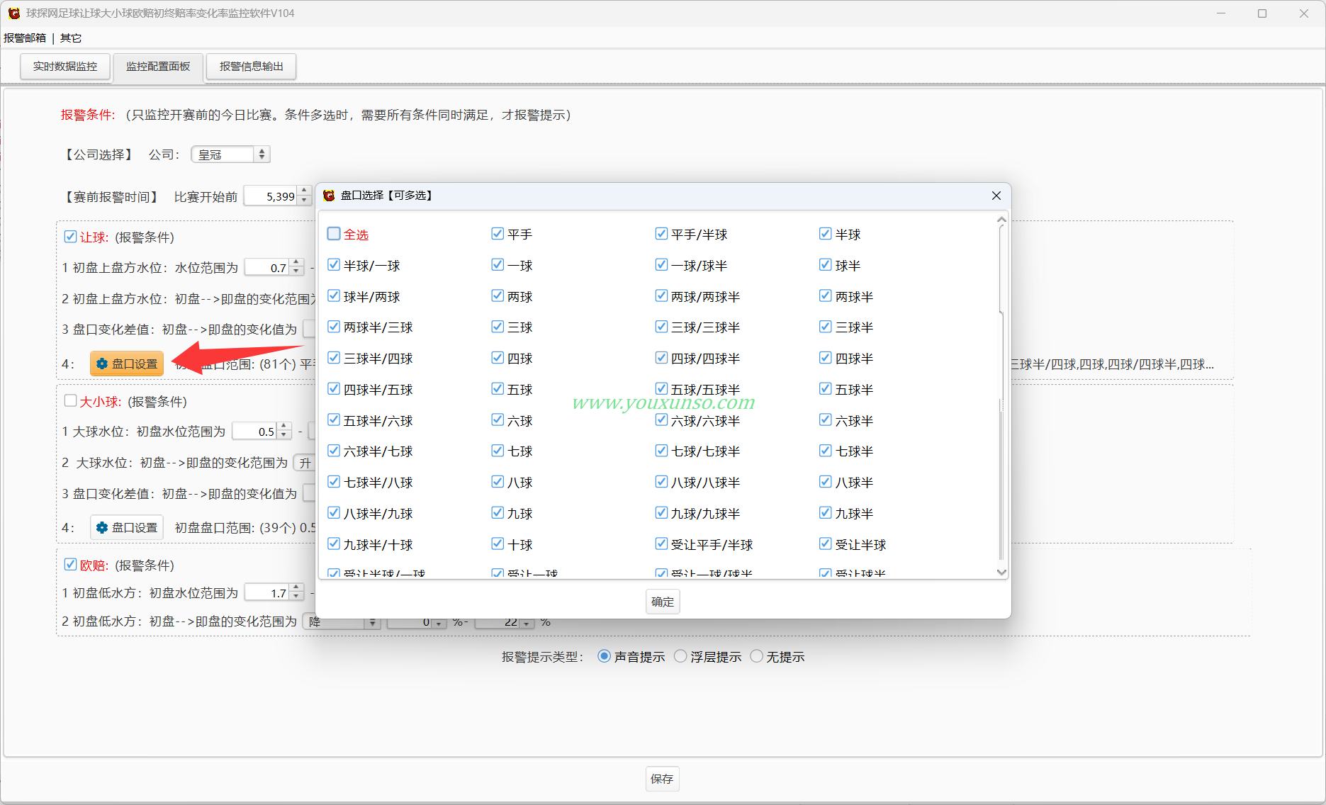Select 浮层提示 alert type
Viewport: 1326px width, 805px height.
pos(680,656)
